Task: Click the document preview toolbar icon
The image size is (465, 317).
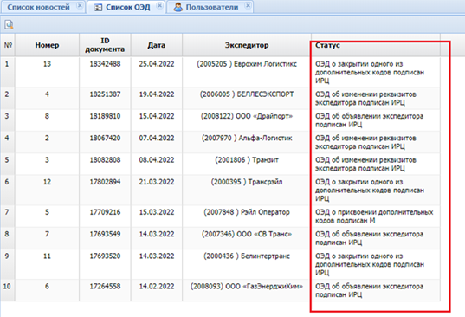Action: (9, 24)
